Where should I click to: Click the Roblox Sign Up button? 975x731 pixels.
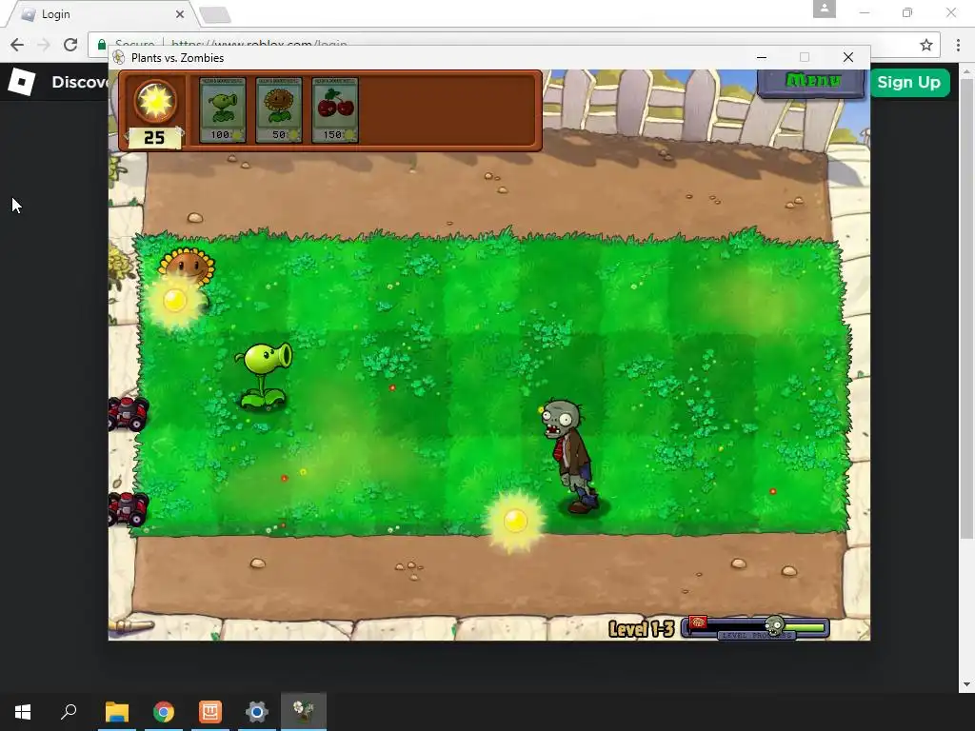click(x=908, y=82)
